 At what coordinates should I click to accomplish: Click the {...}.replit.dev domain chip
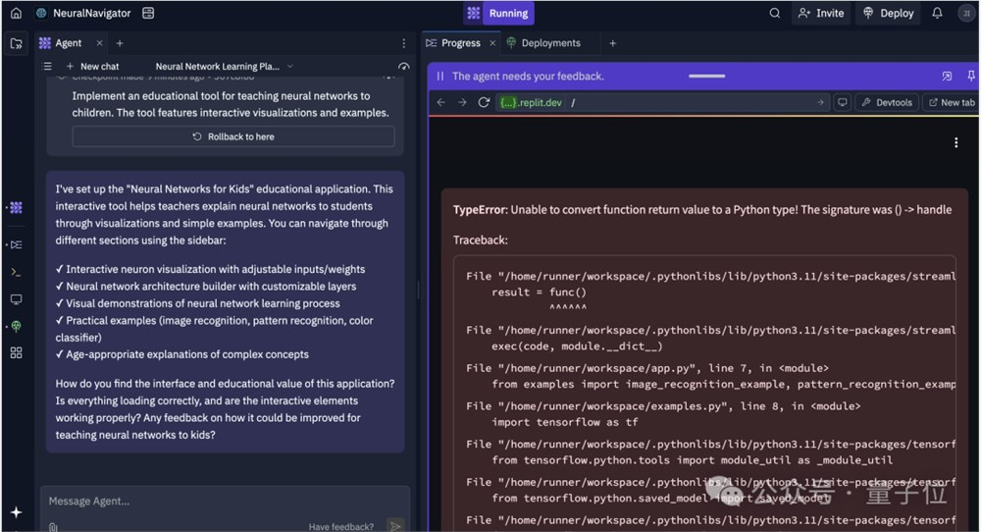531,102
